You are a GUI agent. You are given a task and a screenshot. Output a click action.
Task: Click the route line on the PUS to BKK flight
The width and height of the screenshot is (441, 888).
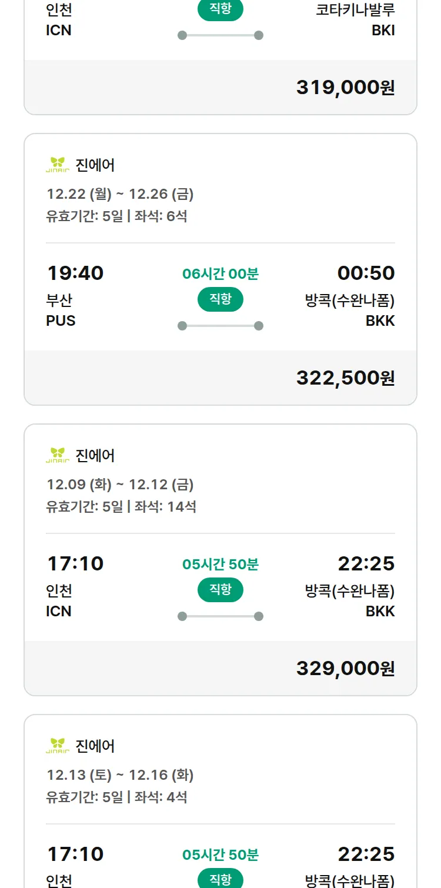[220, 326]
